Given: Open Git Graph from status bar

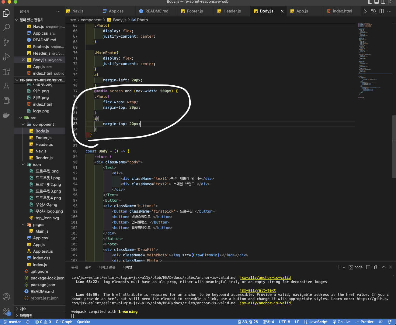Looking at the screenshot, I should coord(64,322).
